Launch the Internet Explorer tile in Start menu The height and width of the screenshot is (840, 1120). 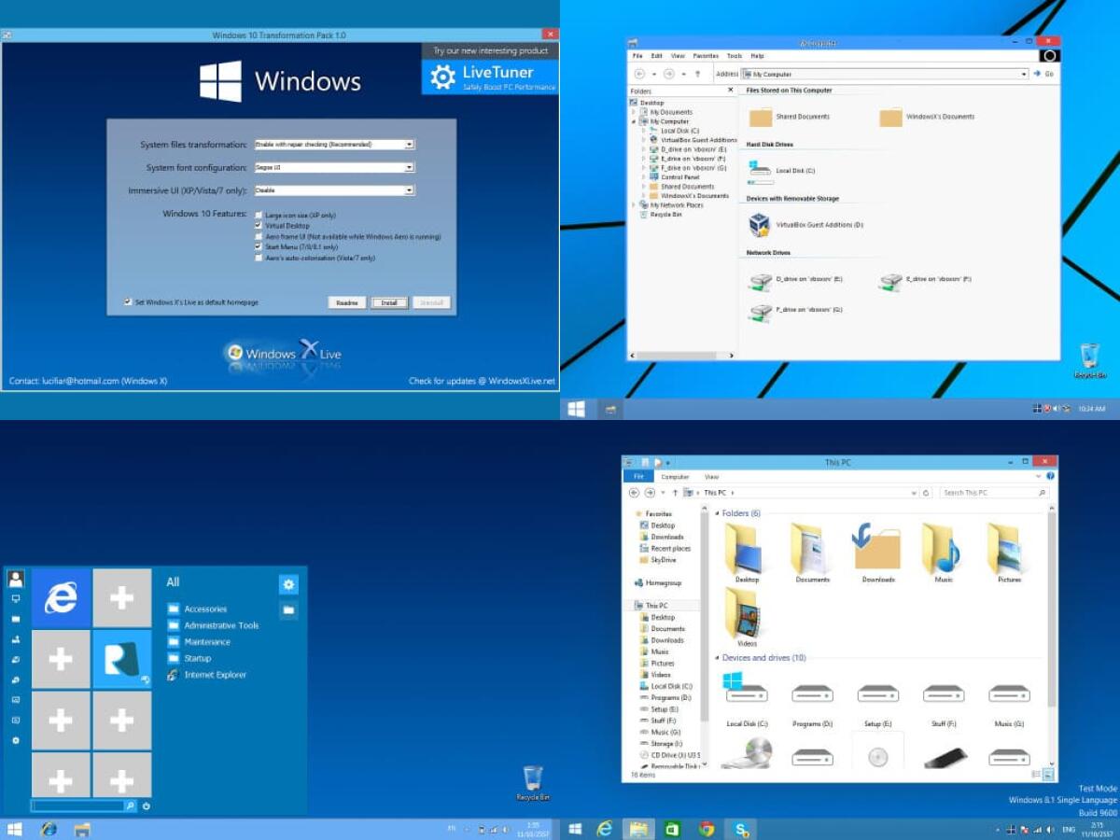[x=59, y=598]
